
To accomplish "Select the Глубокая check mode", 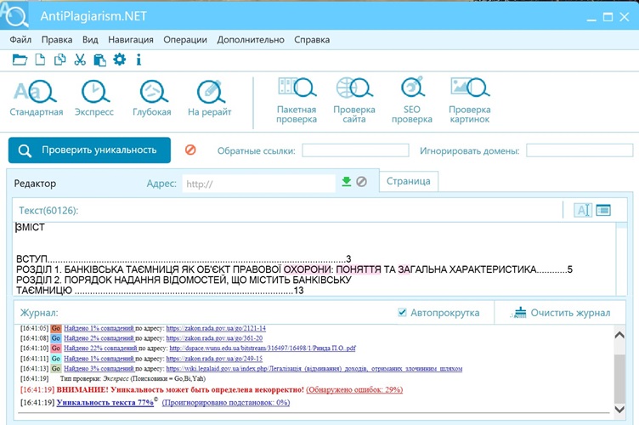I will pyautogui.click(x=152, y=99).
